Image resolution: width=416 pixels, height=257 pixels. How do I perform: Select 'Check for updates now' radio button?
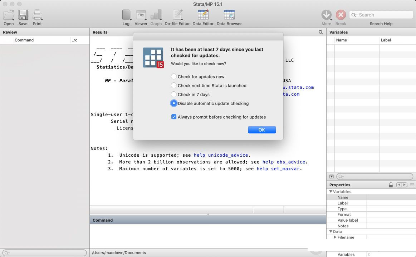pyautogui.click(x=173, y=76)
